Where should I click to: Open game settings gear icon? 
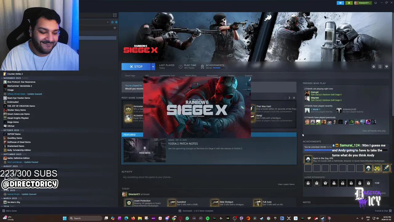pos(374,67)
